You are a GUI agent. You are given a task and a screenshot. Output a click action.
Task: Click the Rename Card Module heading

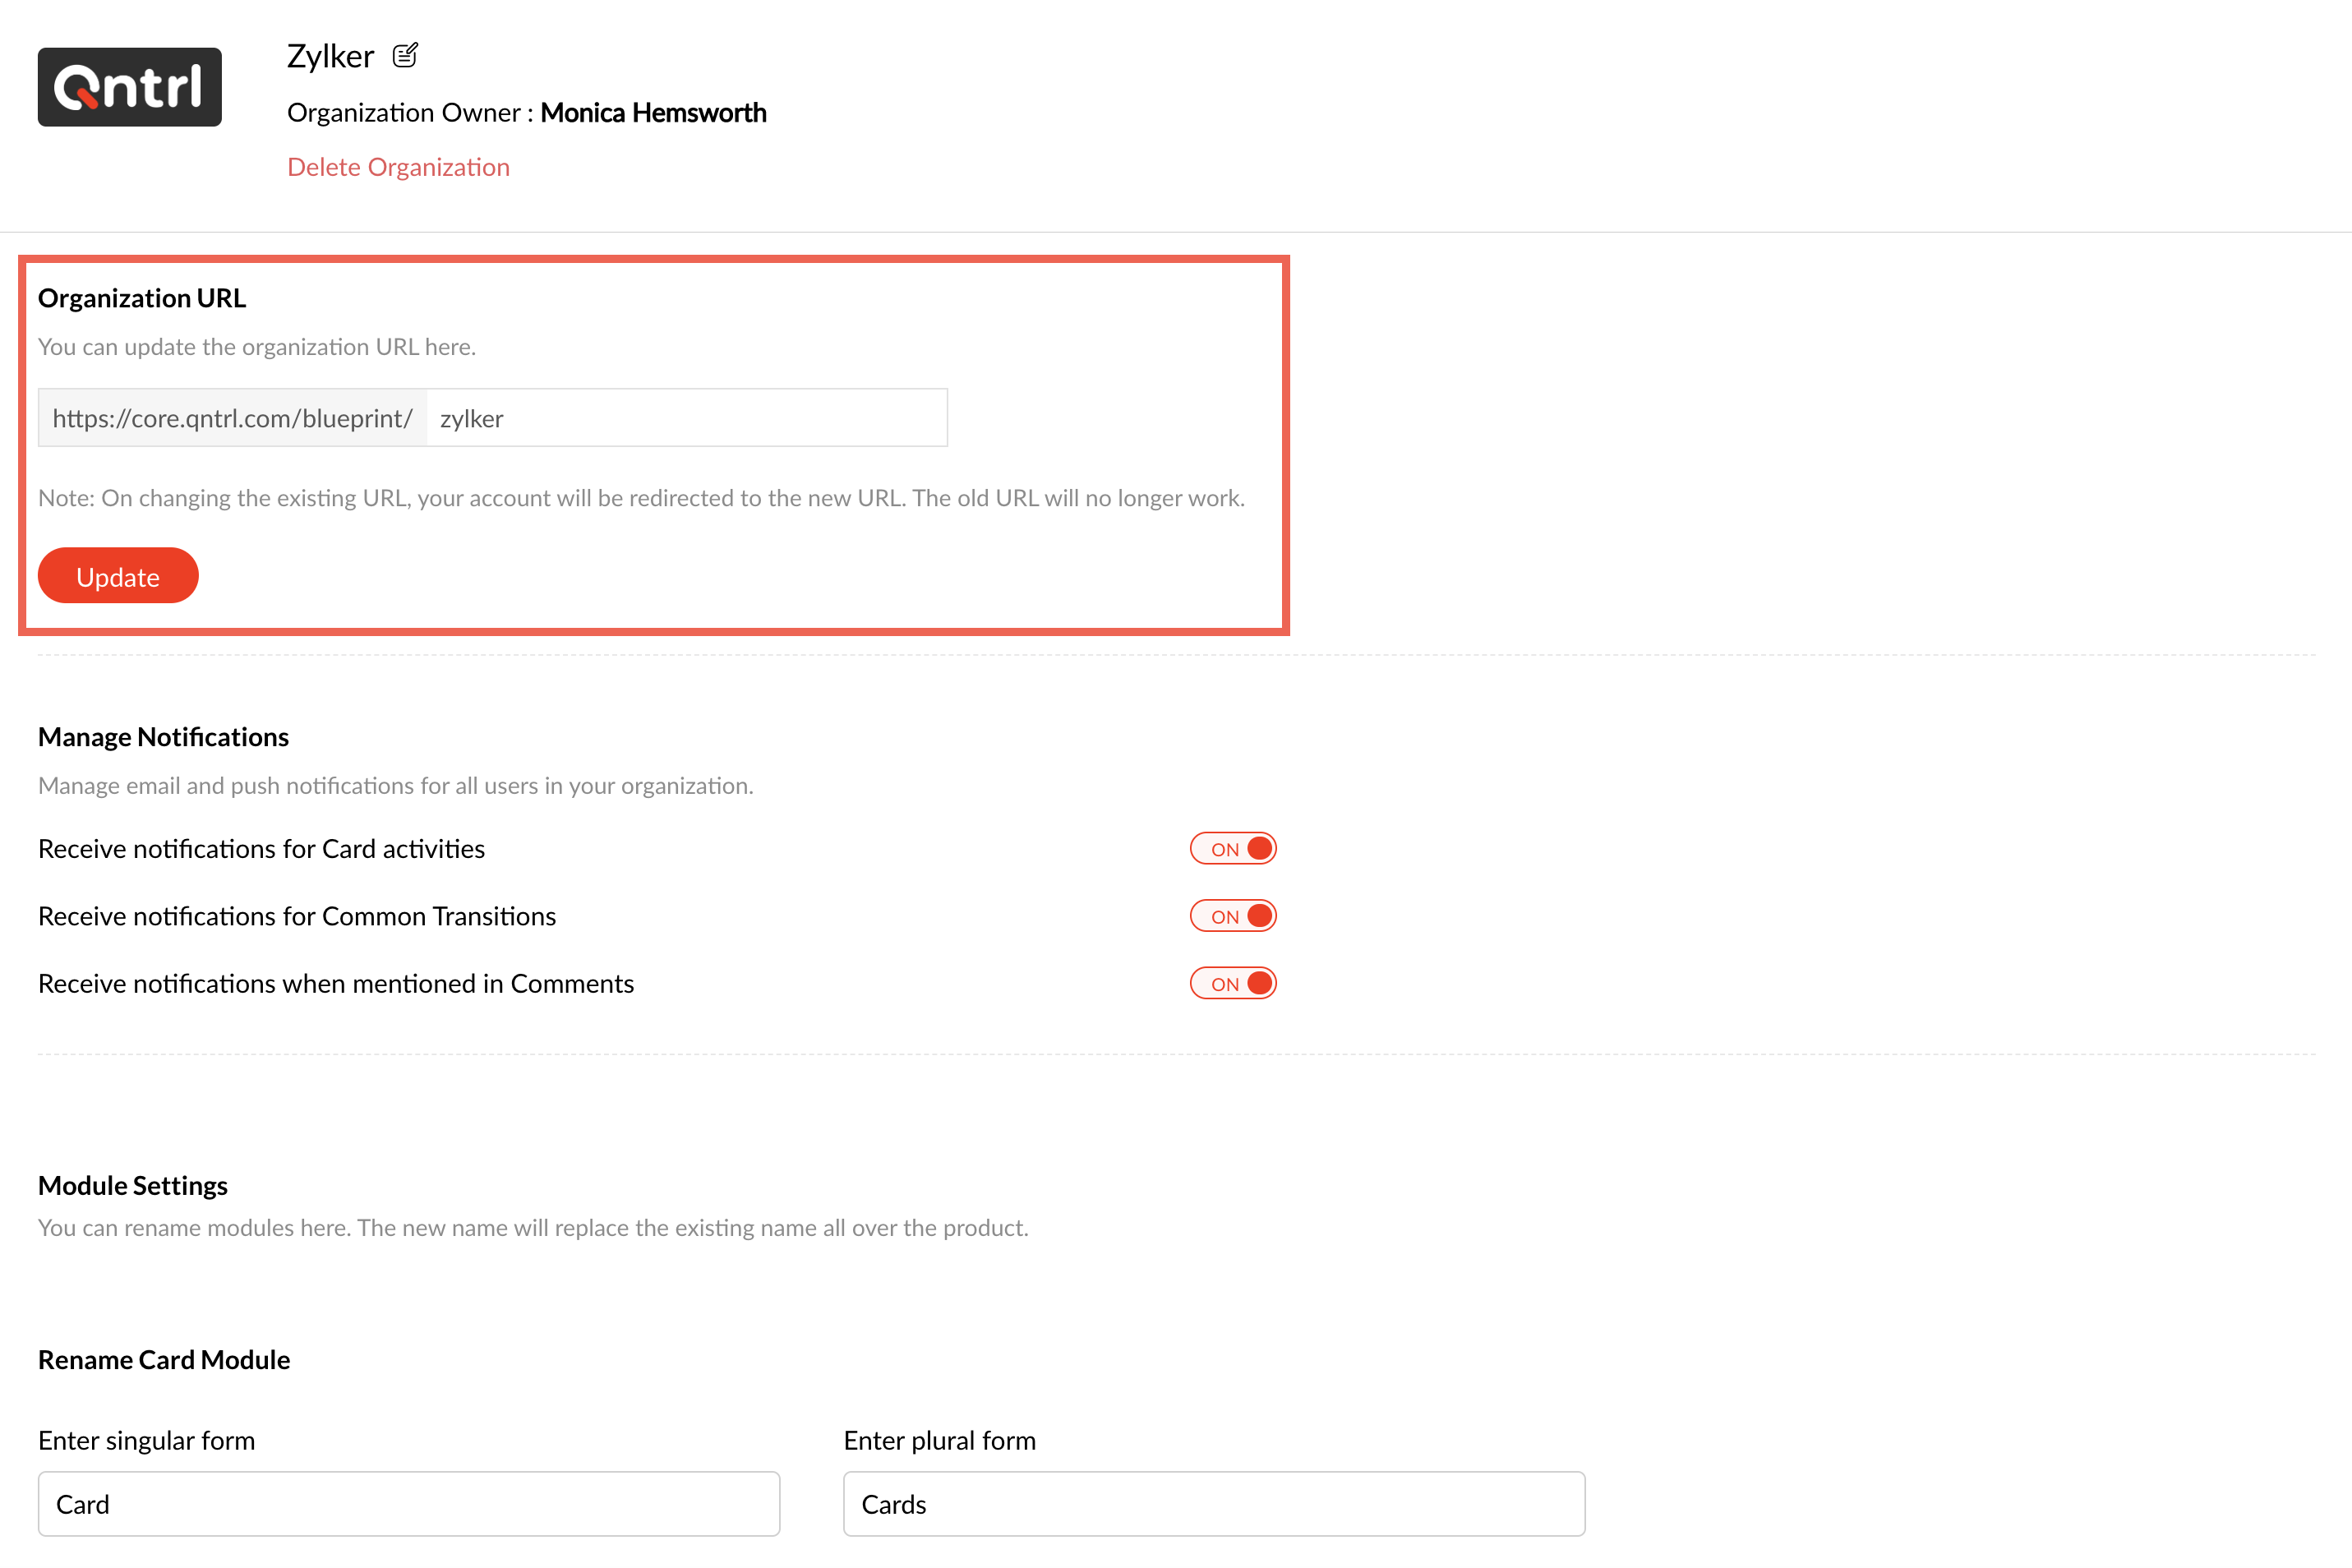164,1360
